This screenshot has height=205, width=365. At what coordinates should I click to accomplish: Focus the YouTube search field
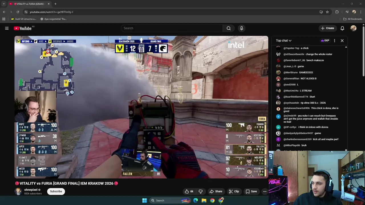[172, 28]
